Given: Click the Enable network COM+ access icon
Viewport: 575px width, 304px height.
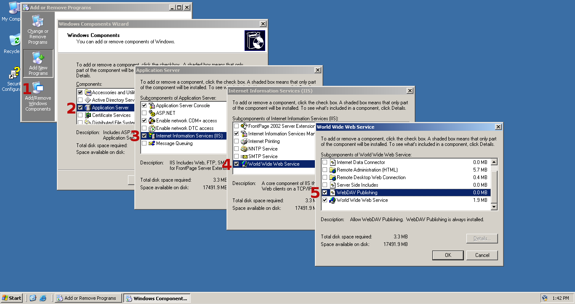Looking at the screenshot, I should (x=152, y=121).
